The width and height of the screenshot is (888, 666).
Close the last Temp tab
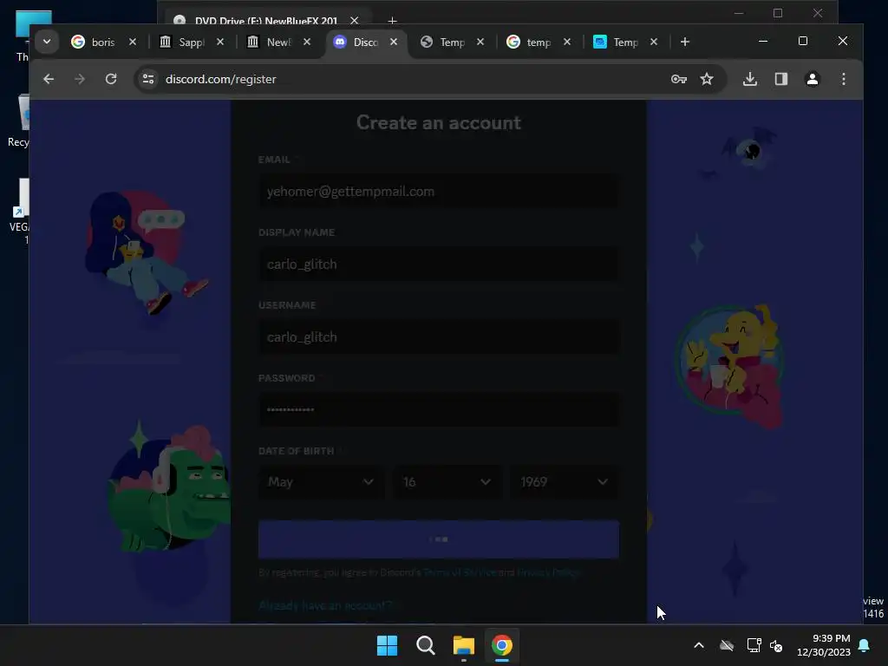(654, 42)
